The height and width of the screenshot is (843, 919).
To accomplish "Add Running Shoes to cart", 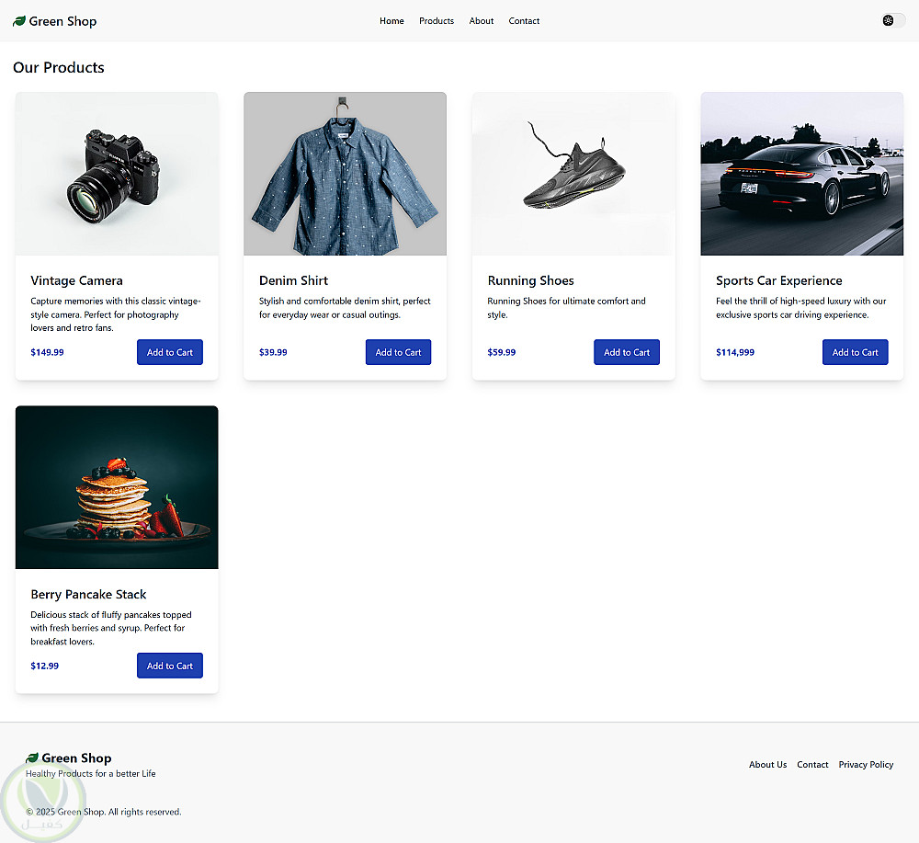I will click(x=627, y=352).
